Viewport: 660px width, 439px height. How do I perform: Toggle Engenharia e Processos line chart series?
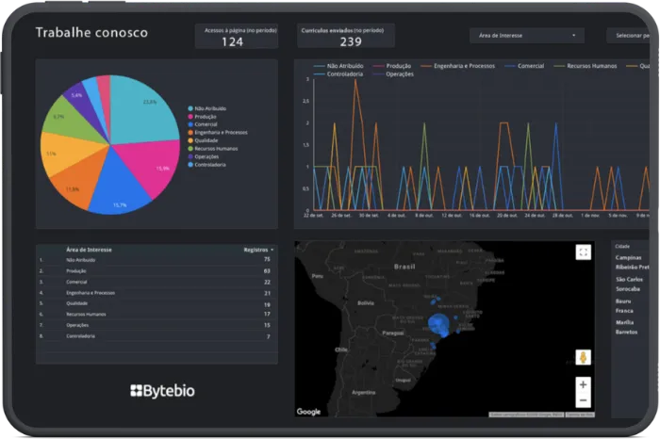click(x=458, y=66)
